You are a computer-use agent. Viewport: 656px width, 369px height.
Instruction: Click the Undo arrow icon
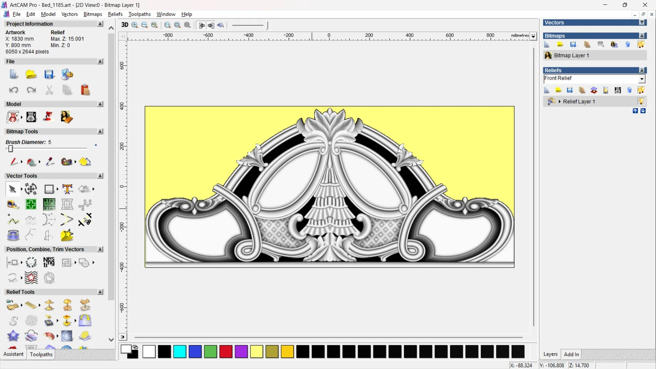pos(14,90)
